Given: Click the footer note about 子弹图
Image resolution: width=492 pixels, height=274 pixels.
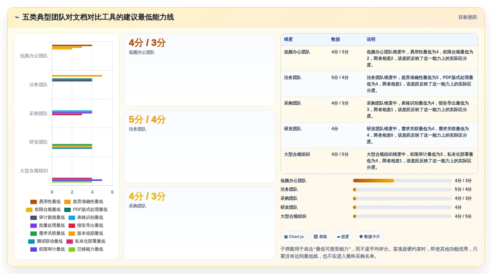Looking at the screenshot, I should click(379, 252).
